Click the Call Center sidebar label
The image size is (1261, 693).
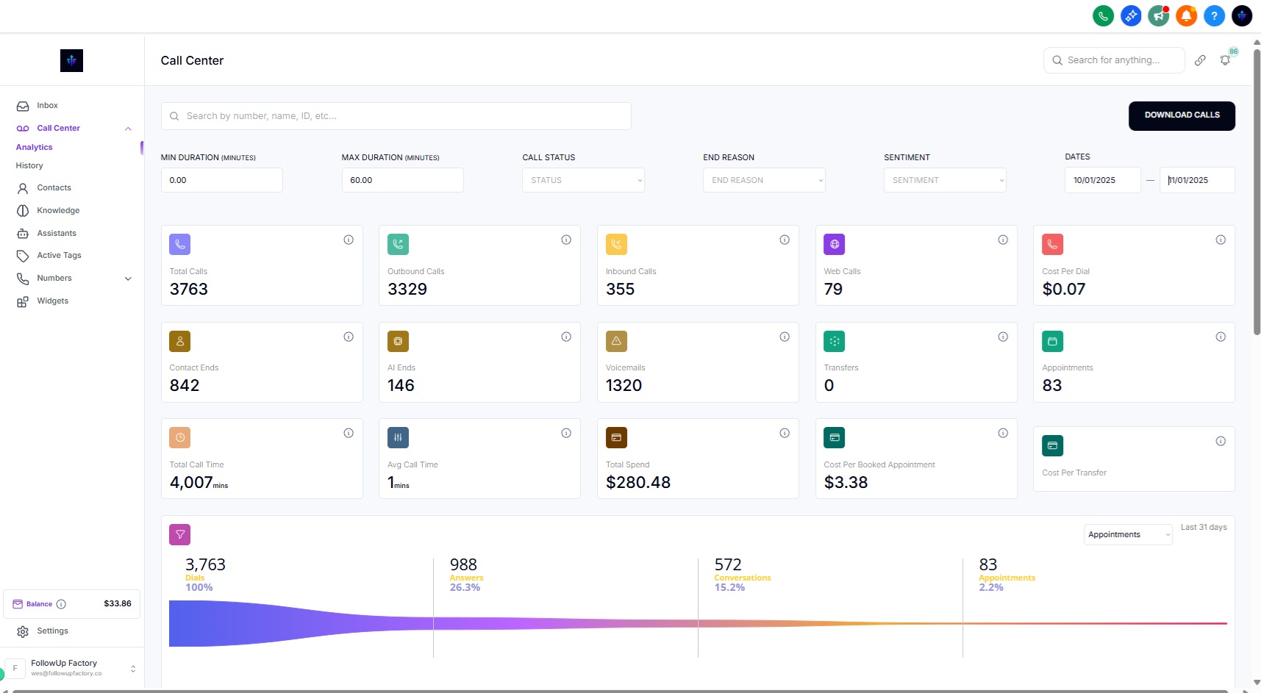(58, 129)
